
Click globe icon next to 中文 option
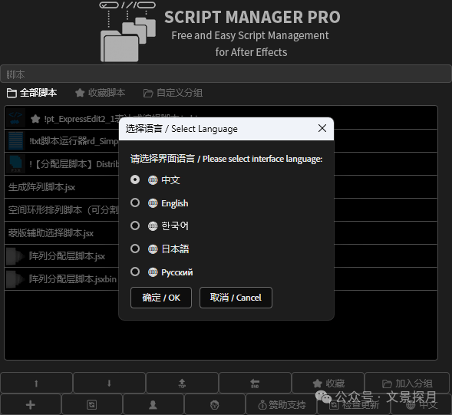click(153, 180)
